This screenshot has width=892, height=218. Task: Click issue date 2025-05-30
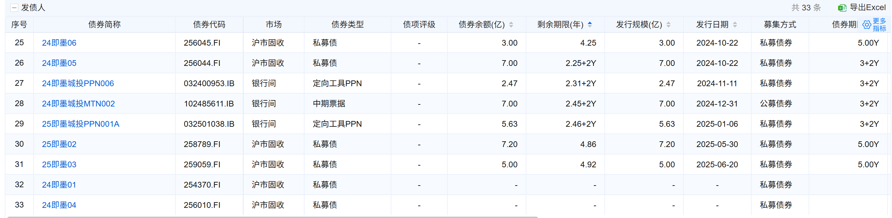point(717,144)
